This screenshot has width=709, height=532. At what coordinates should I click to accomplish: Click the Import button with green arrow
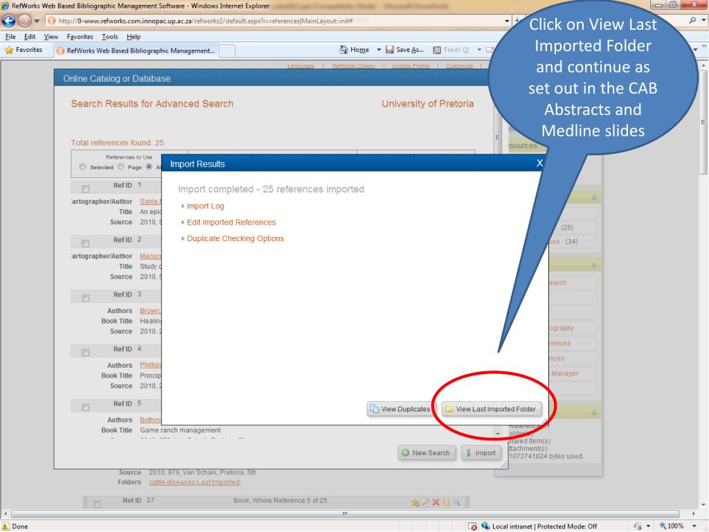(x=482, y=453)
